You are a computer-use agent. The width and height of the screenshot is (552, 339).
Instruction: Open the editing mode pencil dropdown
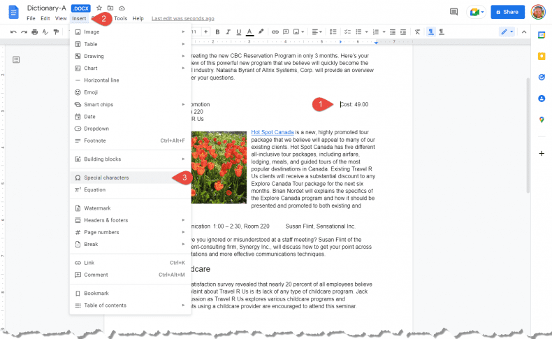tap(507, 31)
